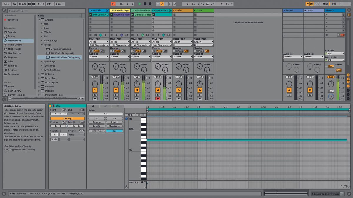Solo track 4 with S button
The height and width of the screenshot is (198, 353).
tap(158, 95)
